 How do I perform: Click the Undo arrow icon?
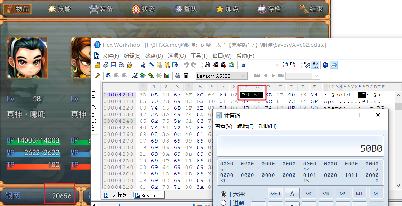point(186,65)
